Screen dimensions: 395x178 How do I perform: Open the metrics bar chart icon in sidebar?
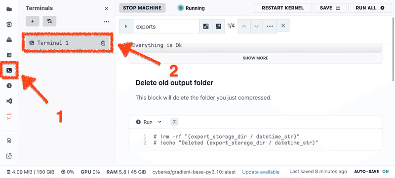tap(9, 55)
